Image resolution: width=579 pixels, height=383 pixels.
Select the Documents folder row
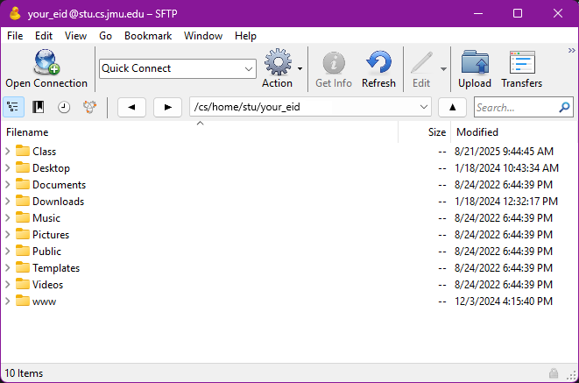[59, 185]
